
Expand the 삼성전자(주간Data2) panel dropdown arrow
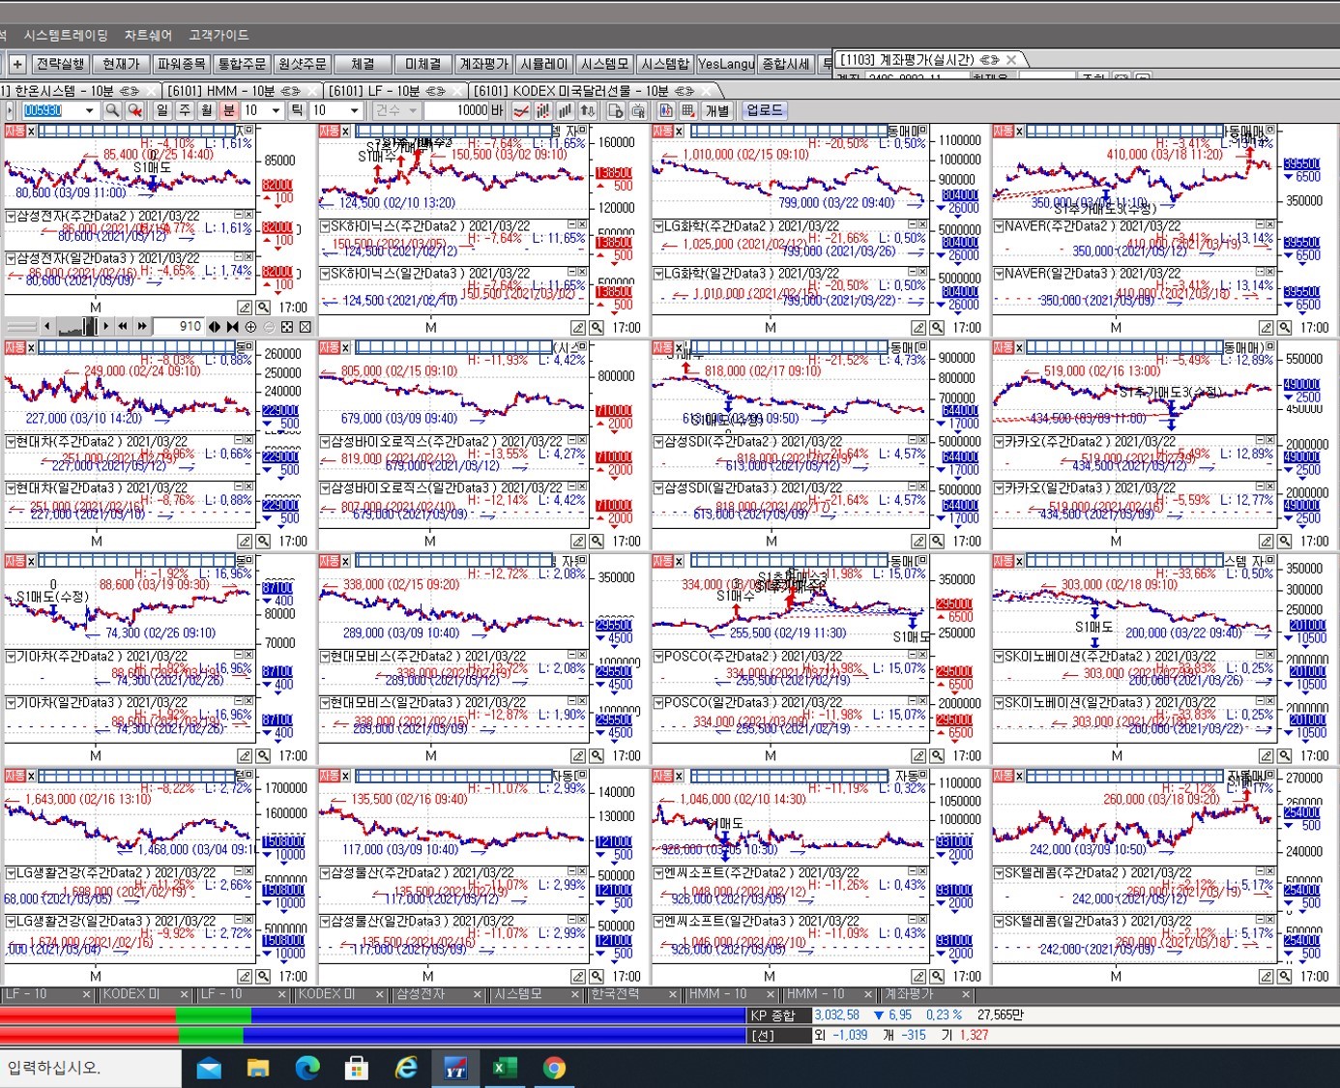pos(11,217)
